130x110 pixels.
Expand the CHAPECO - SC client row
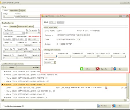pyautogui.click(x=5, y=98)
